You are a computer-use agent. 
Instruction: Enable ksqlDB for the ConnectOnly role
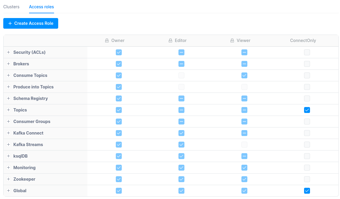tap(307, 156)
